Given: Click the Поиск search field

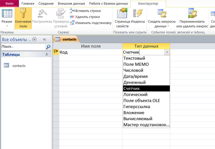Looking at the screenshot, I should point(23,47).
